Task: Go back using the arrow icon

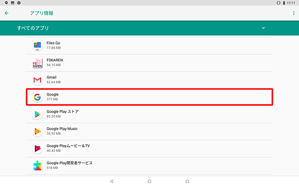Action: pyautogui.click(x=6, y=13)
